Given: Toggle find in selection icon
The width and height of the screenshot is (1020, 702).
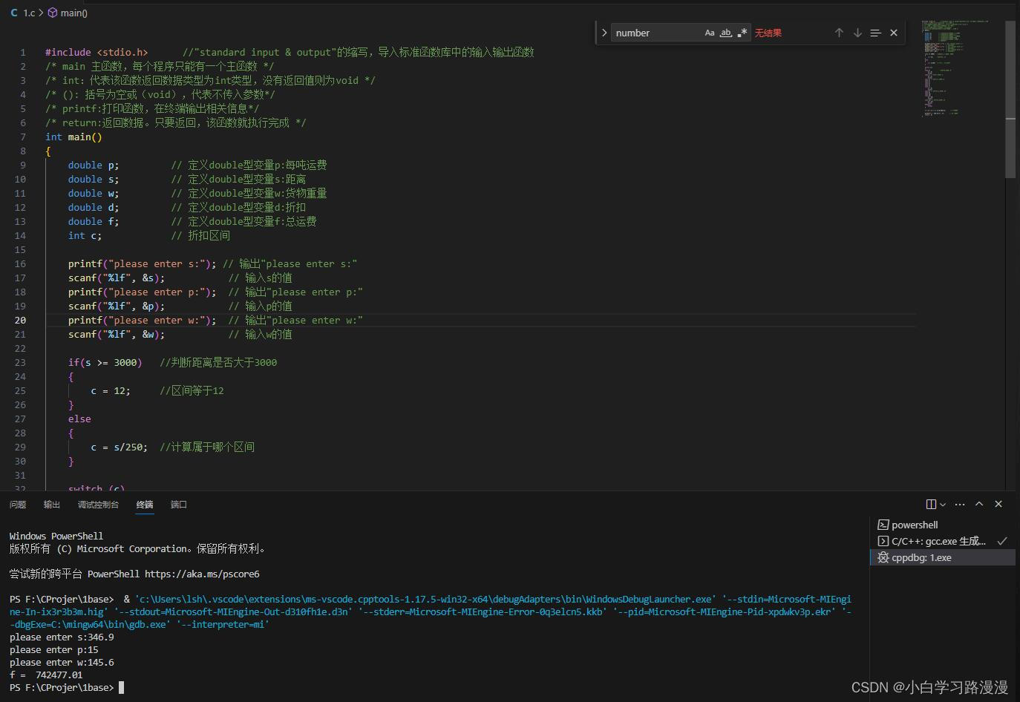Looking at the screenshot, I should pos(875,33).
